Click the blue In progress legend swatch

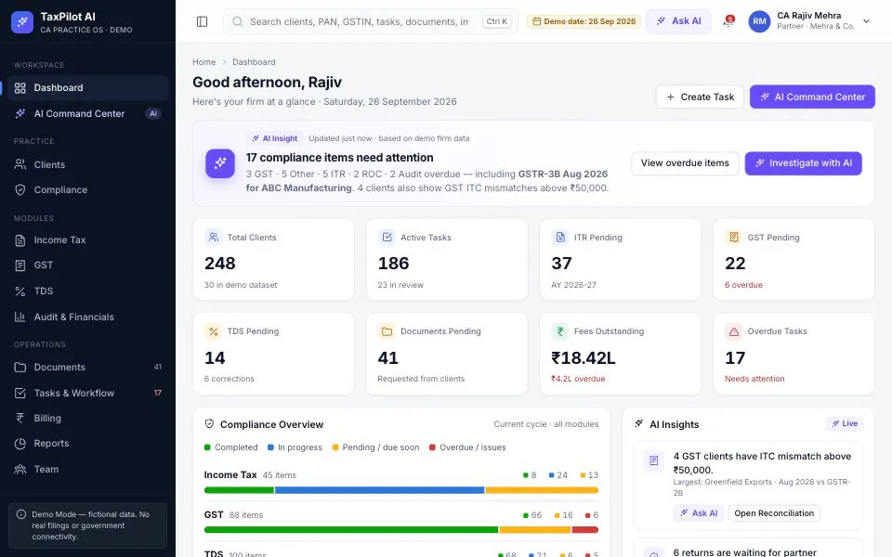[x=270, y=447]
